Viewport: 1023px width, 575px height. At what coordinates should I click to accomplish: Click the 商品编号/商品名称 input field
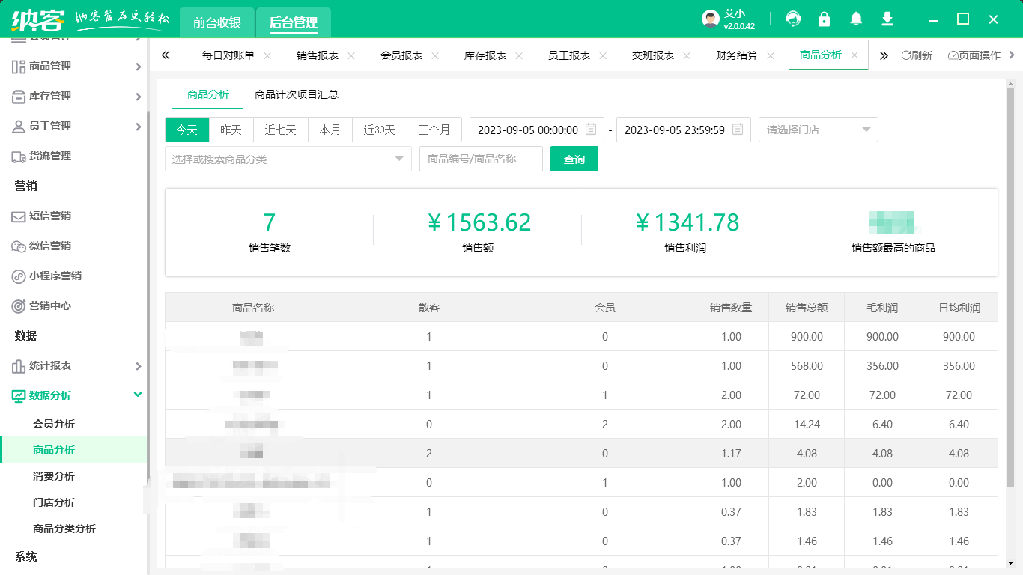coord(481,159)
